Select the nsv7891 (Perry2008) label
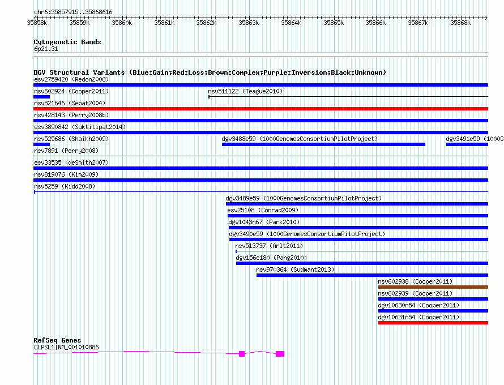The image size is (504, 385). point(66,151)
